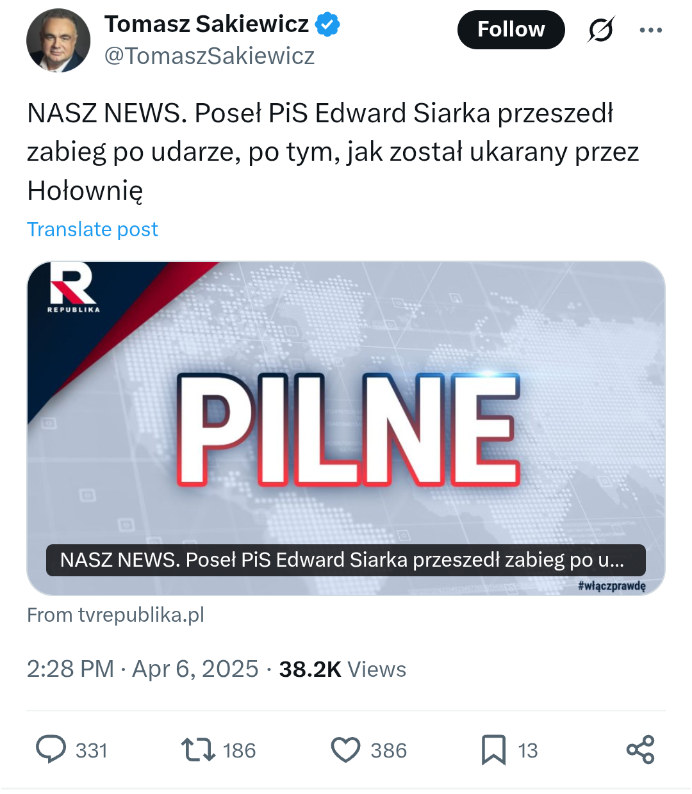Click the Tomasz Sakiewicz display name
This screenshot has width=692, height=794.
click(x=206, y=24)
